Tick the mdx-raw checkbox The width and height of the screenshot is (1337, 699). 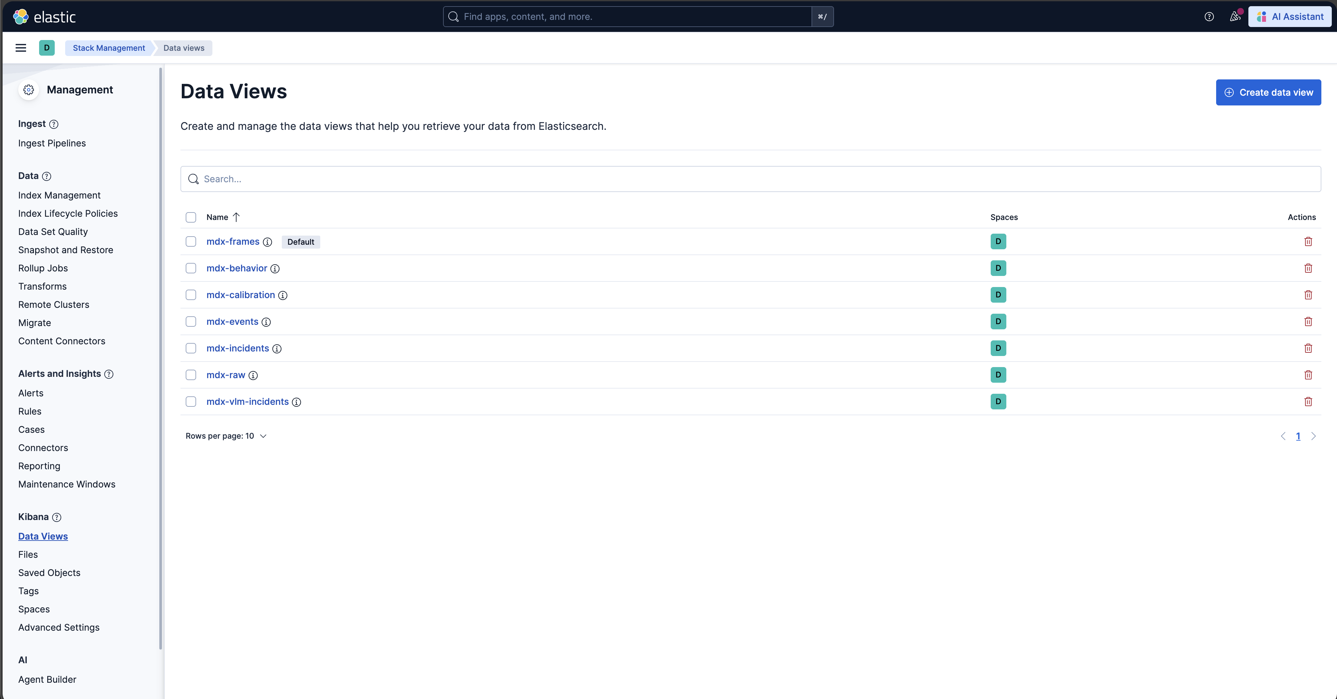191,375
